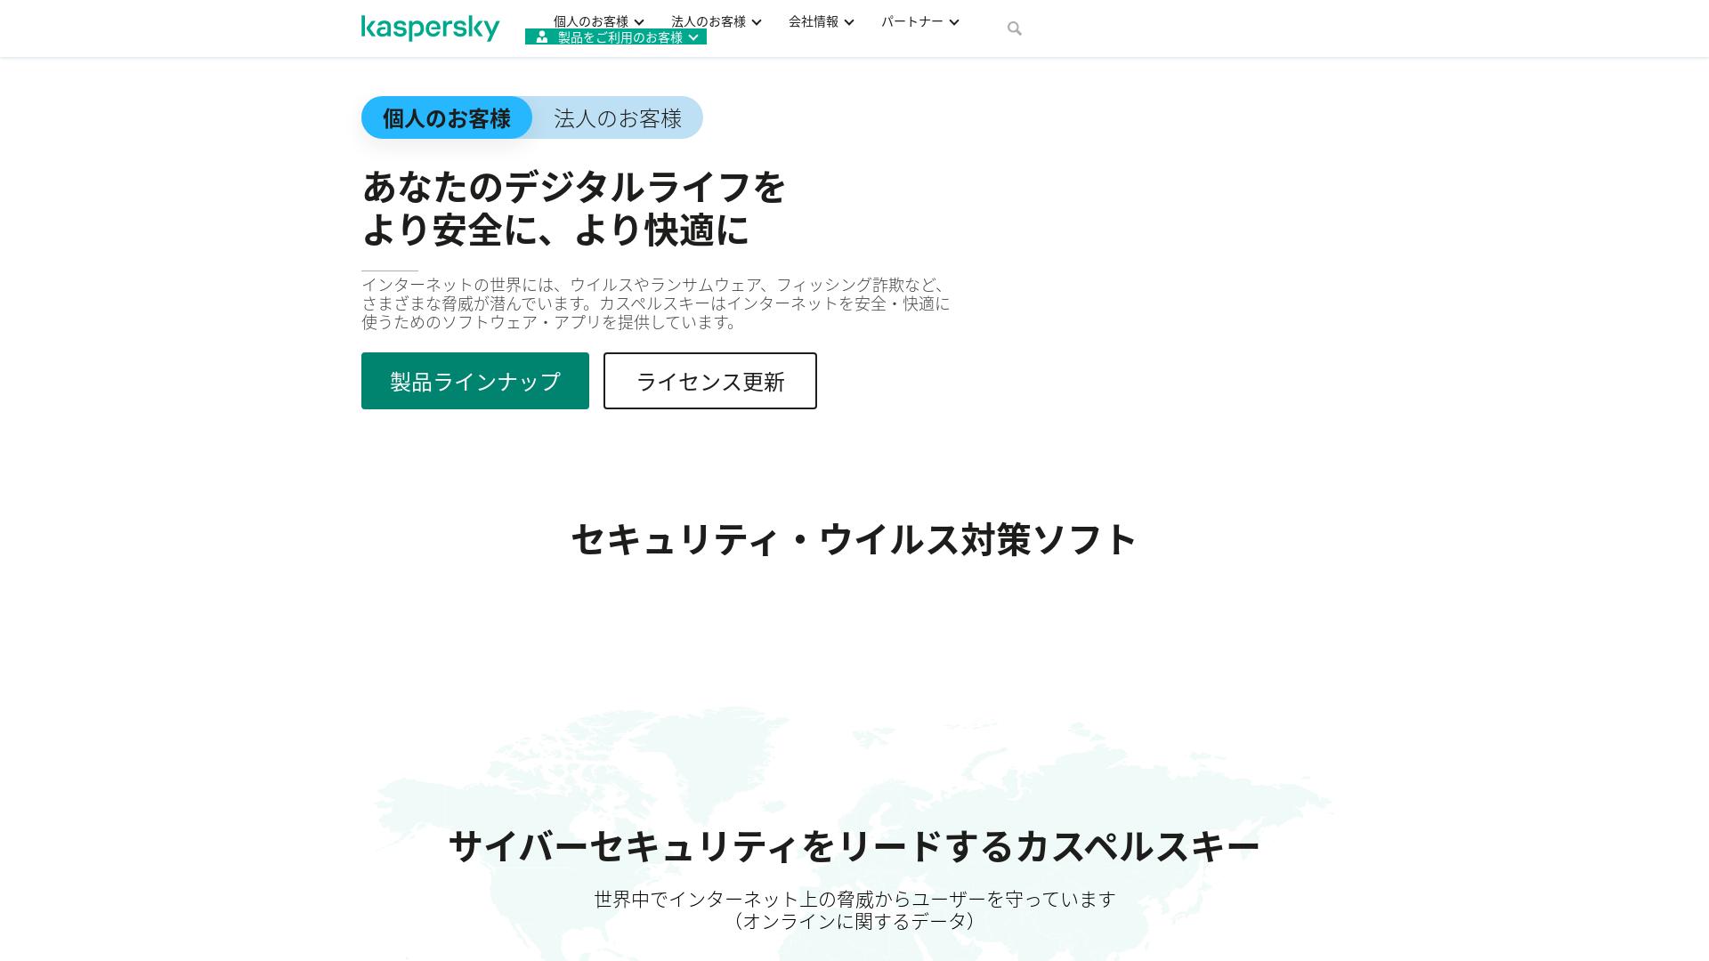The height and width of the screenshot is (961, 1709).
Task: Click the user icon in green bar
Action: pyautogui.click(x=542, y=37)
